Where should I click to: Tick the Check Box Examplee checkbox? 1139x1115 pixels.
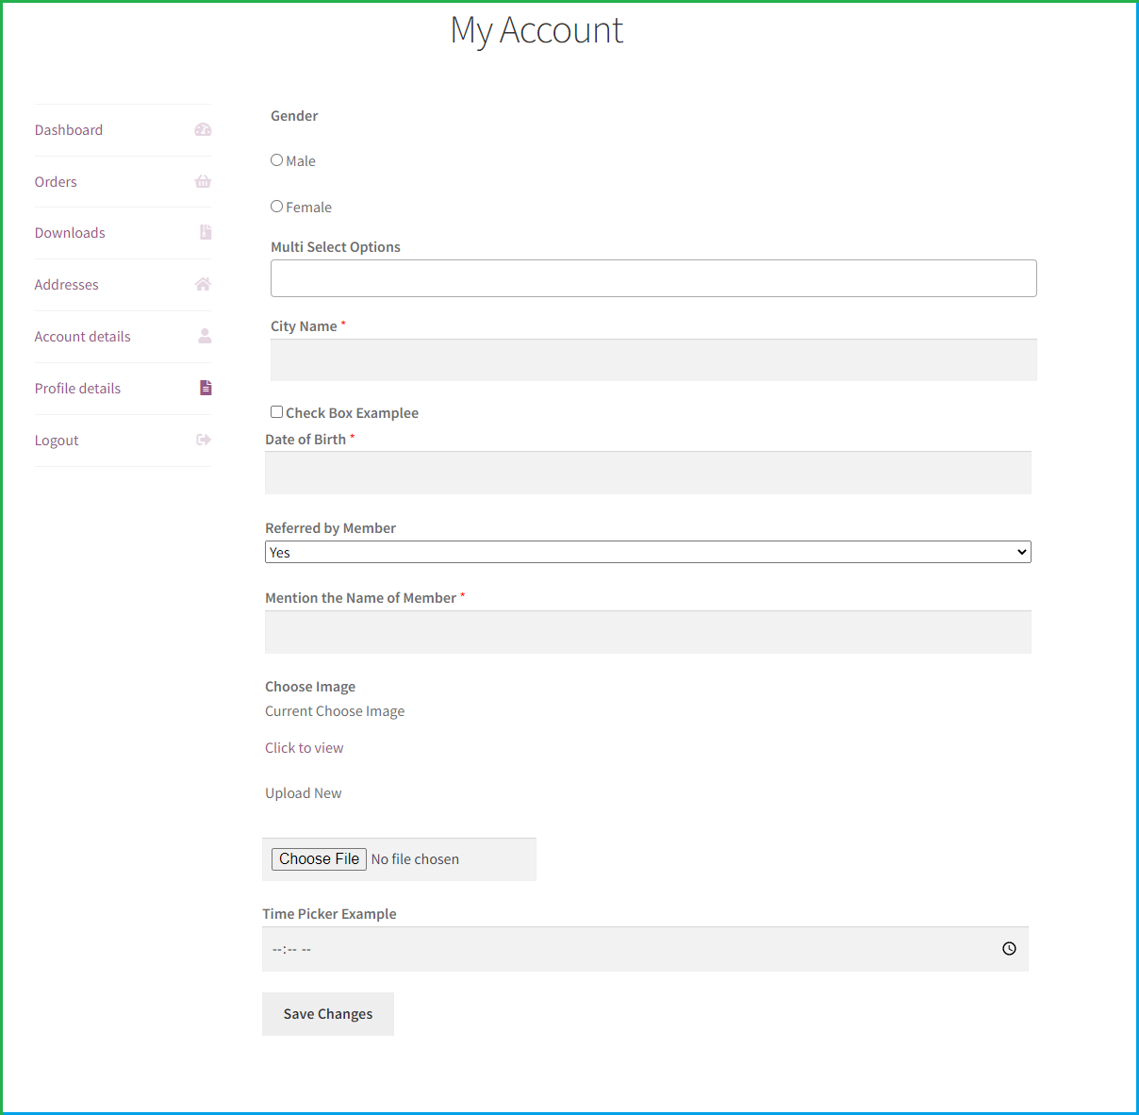pyautogui.click(x=277, y=412)
